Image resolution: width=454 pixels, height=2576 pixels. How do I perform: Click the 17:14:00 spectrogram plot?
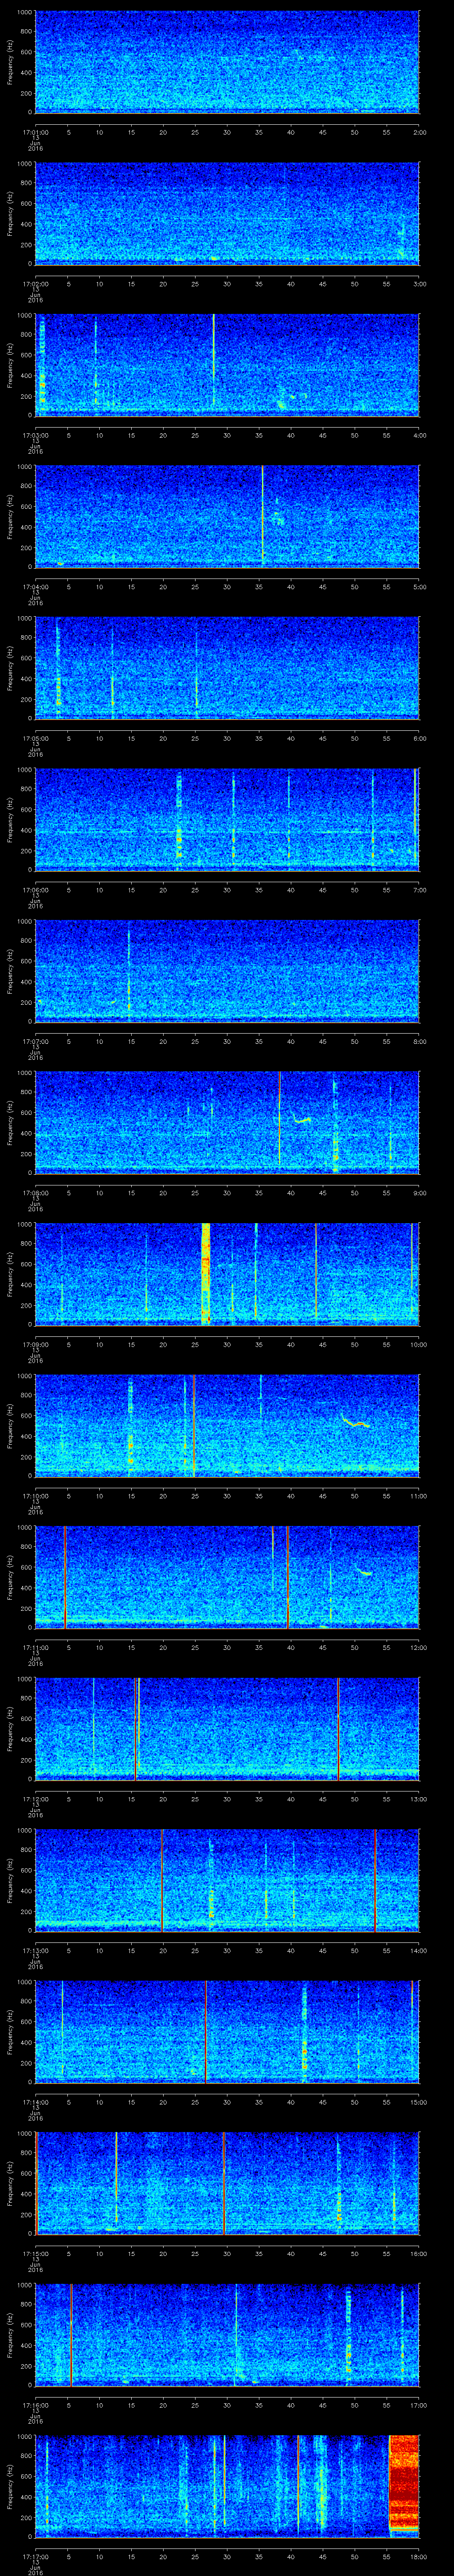tap(227, 2032)
